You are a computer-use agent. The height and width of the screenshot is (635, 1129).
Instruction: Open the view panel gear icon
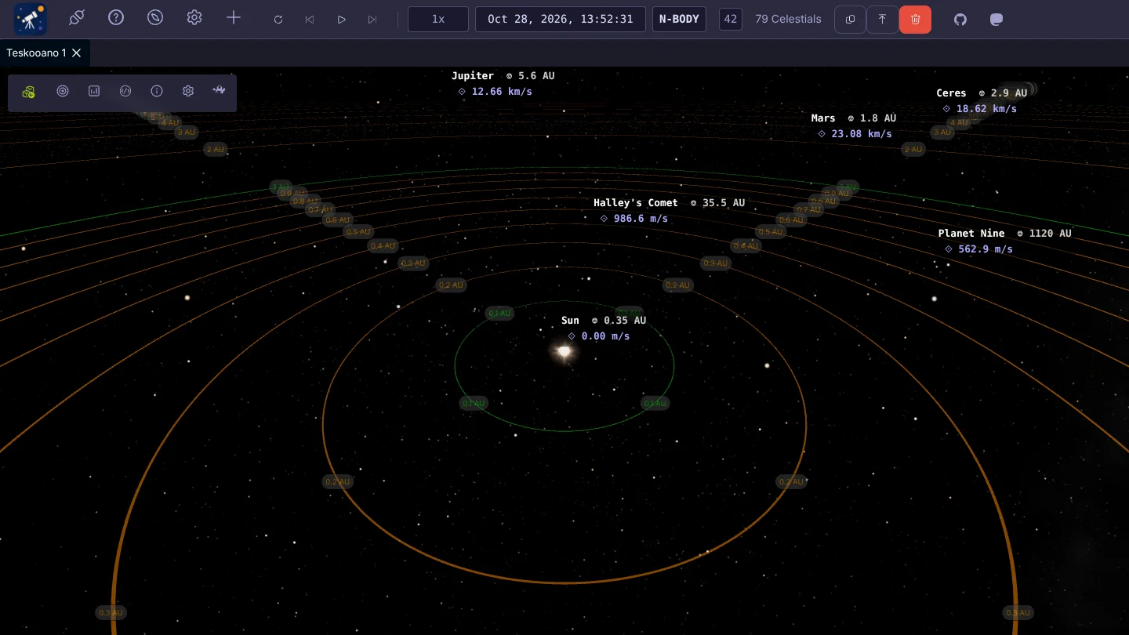pos(188,91)
